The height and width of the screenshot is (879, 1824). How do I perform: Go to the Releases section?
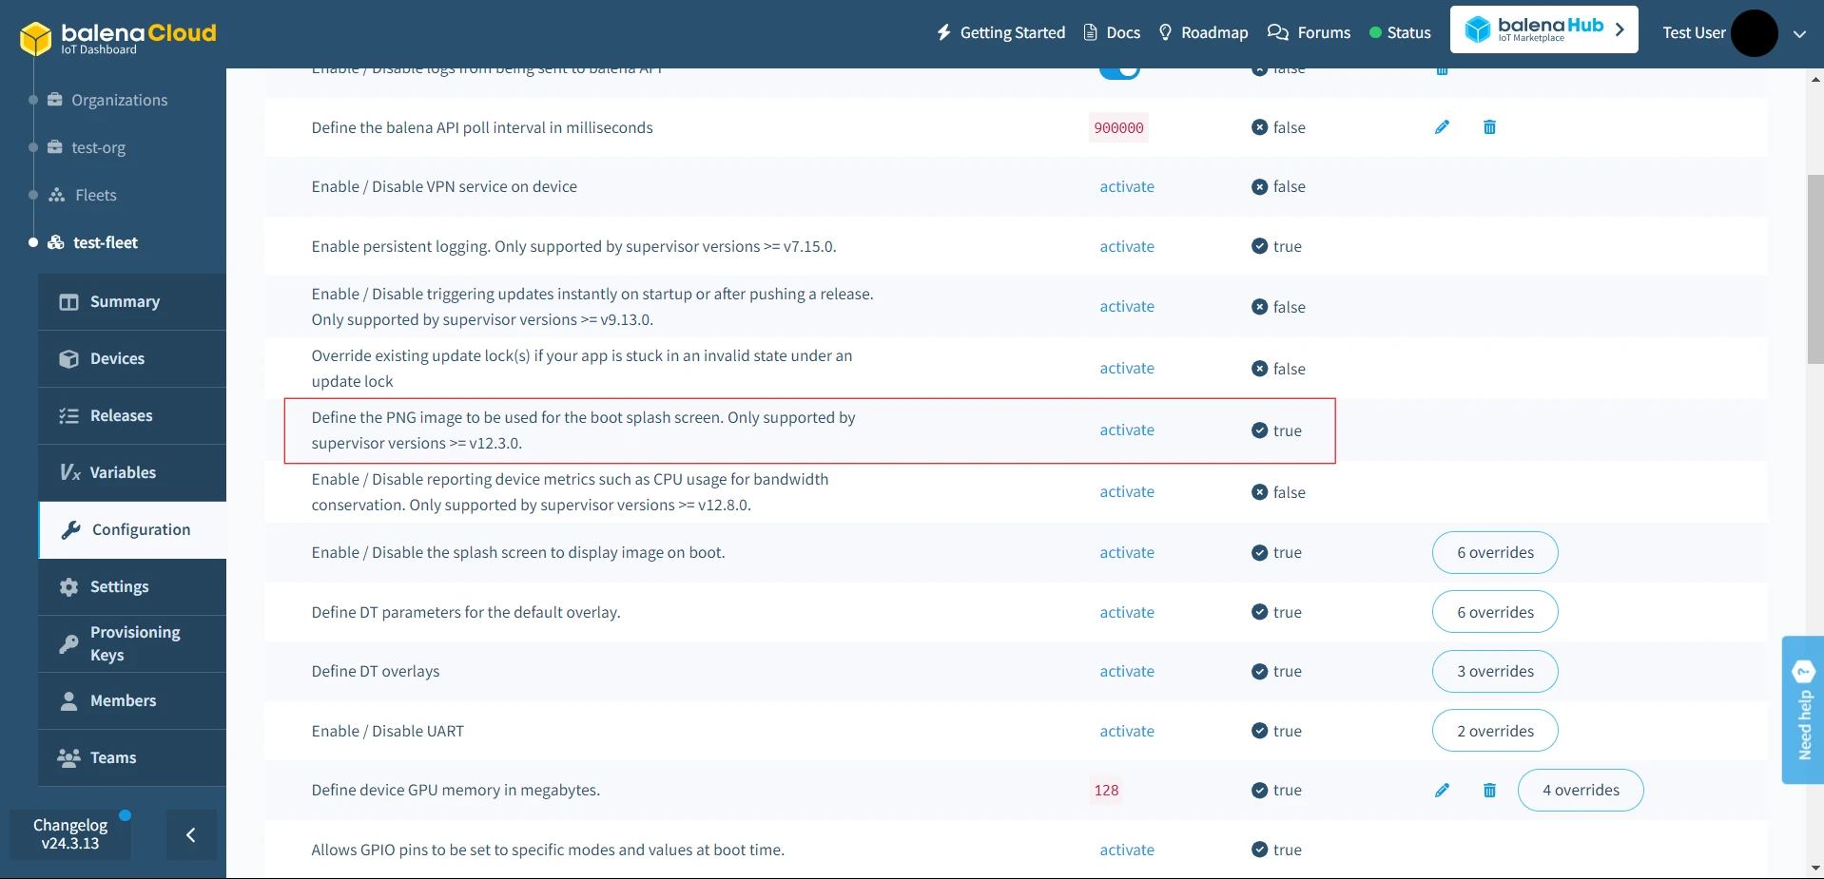[x=121, y=416]
